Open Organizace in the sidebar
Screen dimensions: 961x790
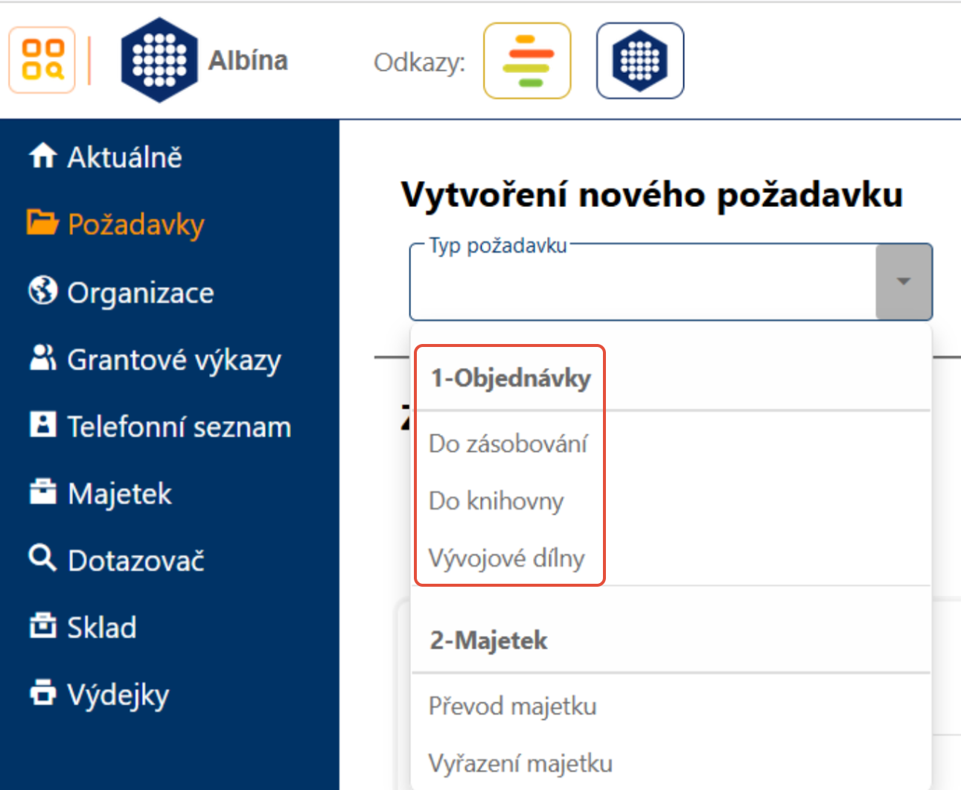tap(141, 293)
